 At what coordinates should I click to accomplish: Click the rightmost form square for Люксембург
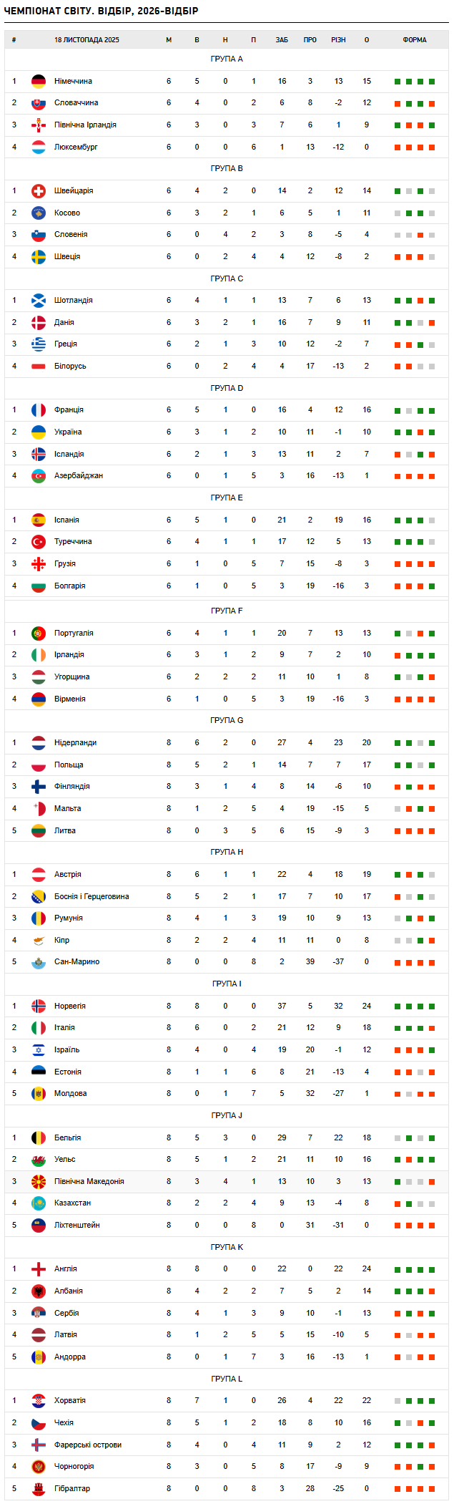(432, 147)
